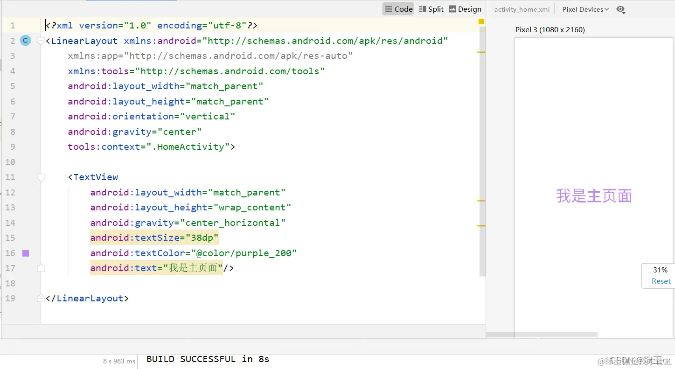Switch to Code view mode
The height and width of the screenshot is (369, 675).
coord(398,9)
